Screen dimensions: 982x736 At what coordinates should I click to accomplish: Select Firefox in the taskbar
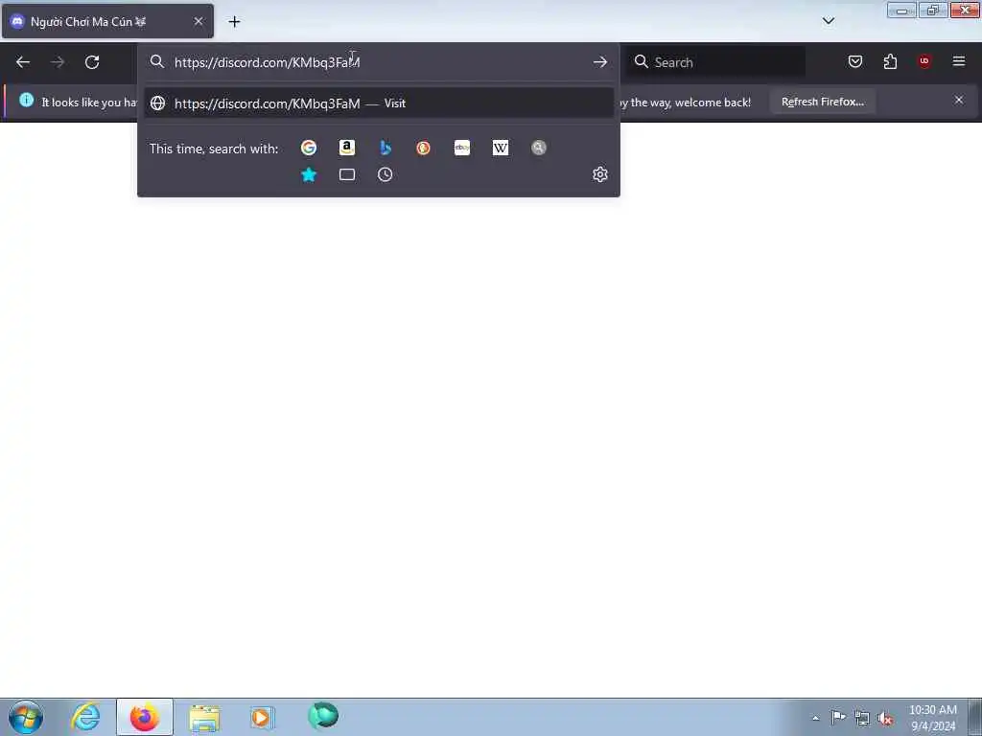(145, 717)
